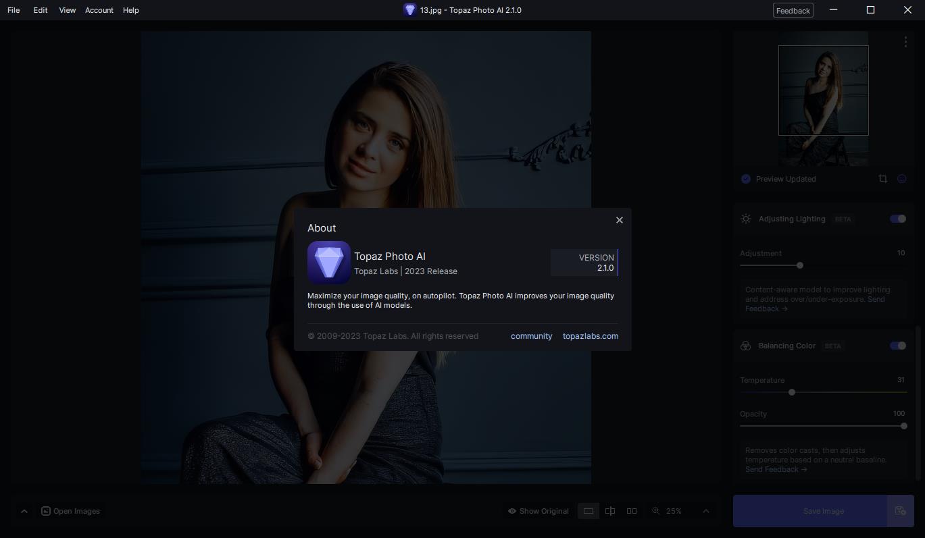This screenshot has width=925, height=538.
Task: Click Open Images button
Action: click(70, 511)
